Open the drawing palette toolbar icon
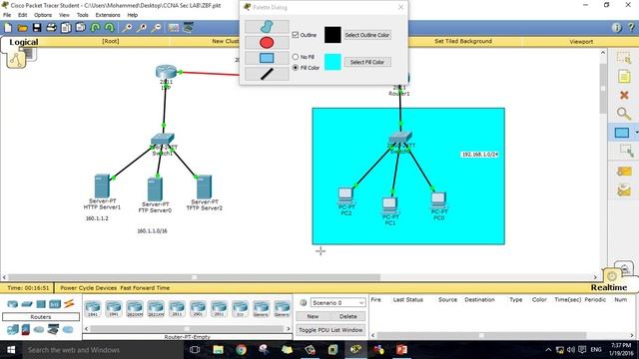This screenshot has height=359, width=639. pyautogui.click(x=174, y=28)
